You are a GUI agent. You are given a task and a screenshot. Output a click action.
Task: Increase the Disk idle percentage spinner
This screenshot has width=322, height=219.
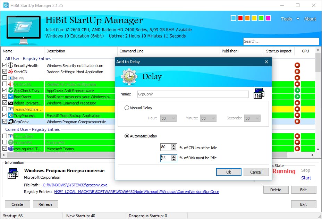[174, 157]
